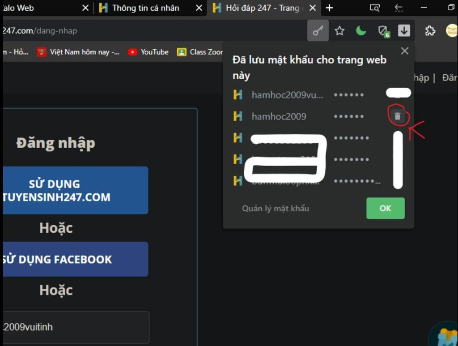Click the H icon beside hamhoc2009vu... entry

click(238, 95)
